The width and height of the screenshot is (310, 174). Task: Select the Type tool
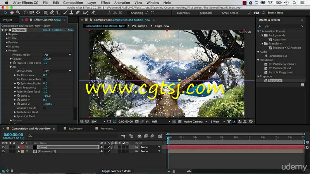(58, 13)
